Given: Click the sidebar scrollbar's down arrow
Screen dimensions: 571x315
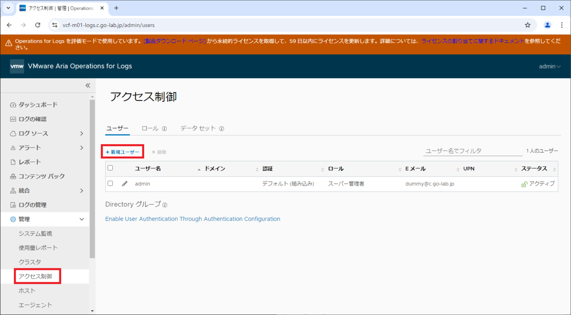Looking at the screenshot, I should point(92,312).
